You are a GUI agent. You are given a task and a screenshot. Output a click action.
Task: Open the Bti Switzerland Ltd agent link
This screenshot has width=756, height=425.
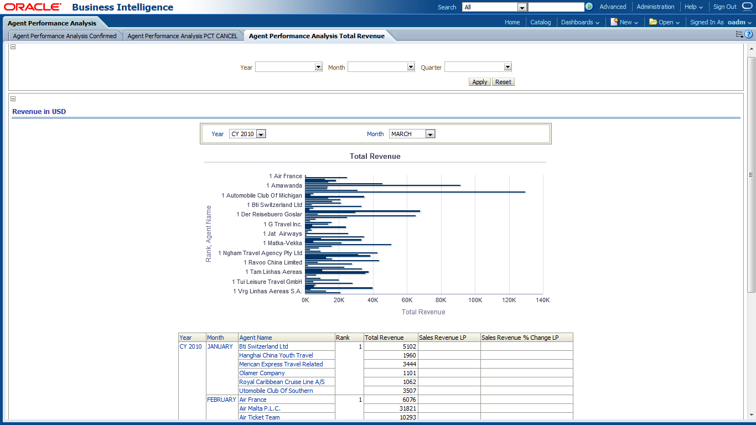pos(263,346)
